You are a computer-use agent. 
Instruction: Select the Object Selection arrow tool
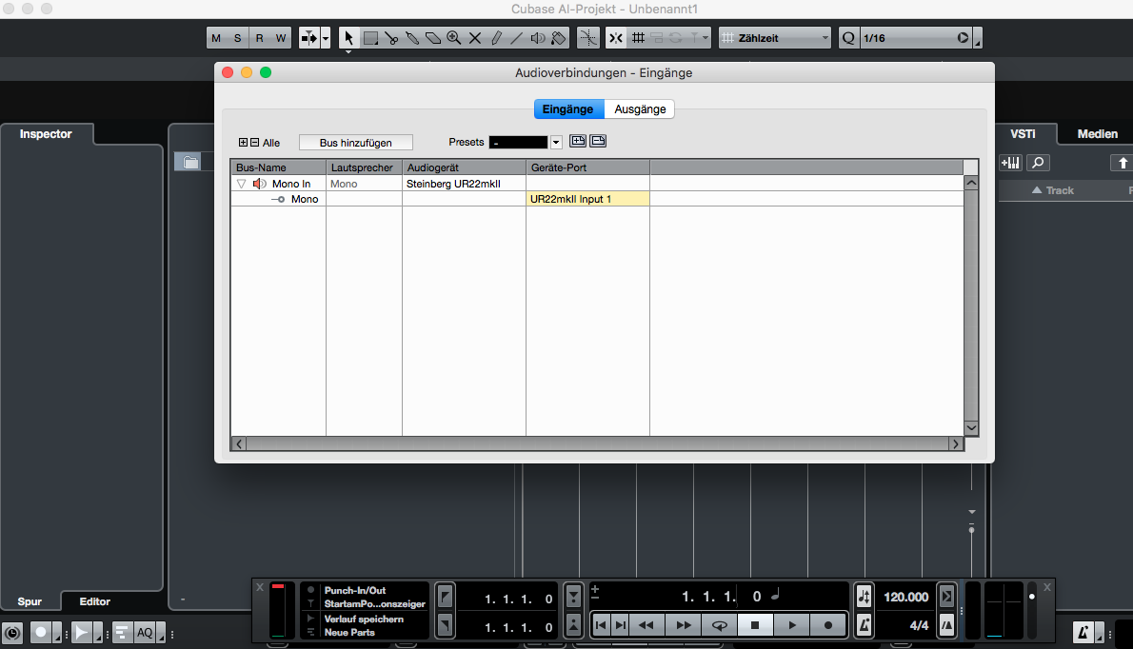349,37
